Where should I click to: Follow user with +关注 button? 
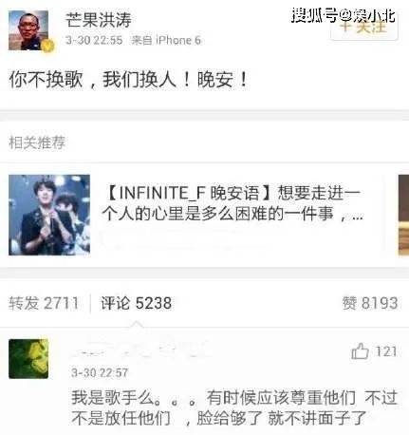tap(363, 28)
